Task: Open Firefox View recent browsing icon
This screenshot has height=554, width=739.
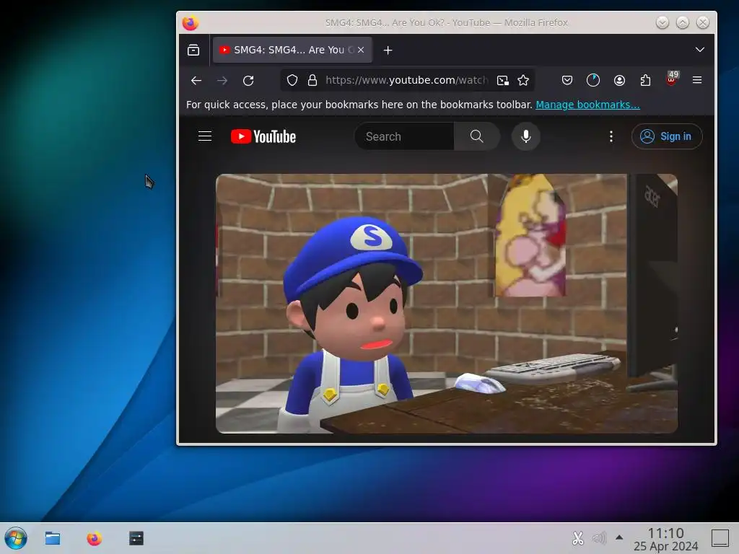Action: [193, 50]
